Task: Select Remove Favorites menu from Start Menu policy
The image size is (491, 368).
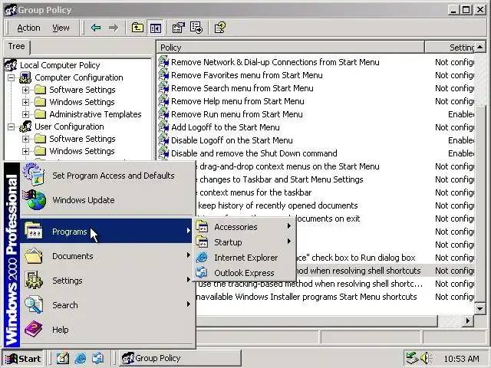Action: click(x=247, y=75)
